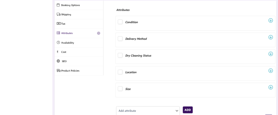Enable the Delivery Method checkbox
The image size is (278, 115).
(x=120, y=39)
